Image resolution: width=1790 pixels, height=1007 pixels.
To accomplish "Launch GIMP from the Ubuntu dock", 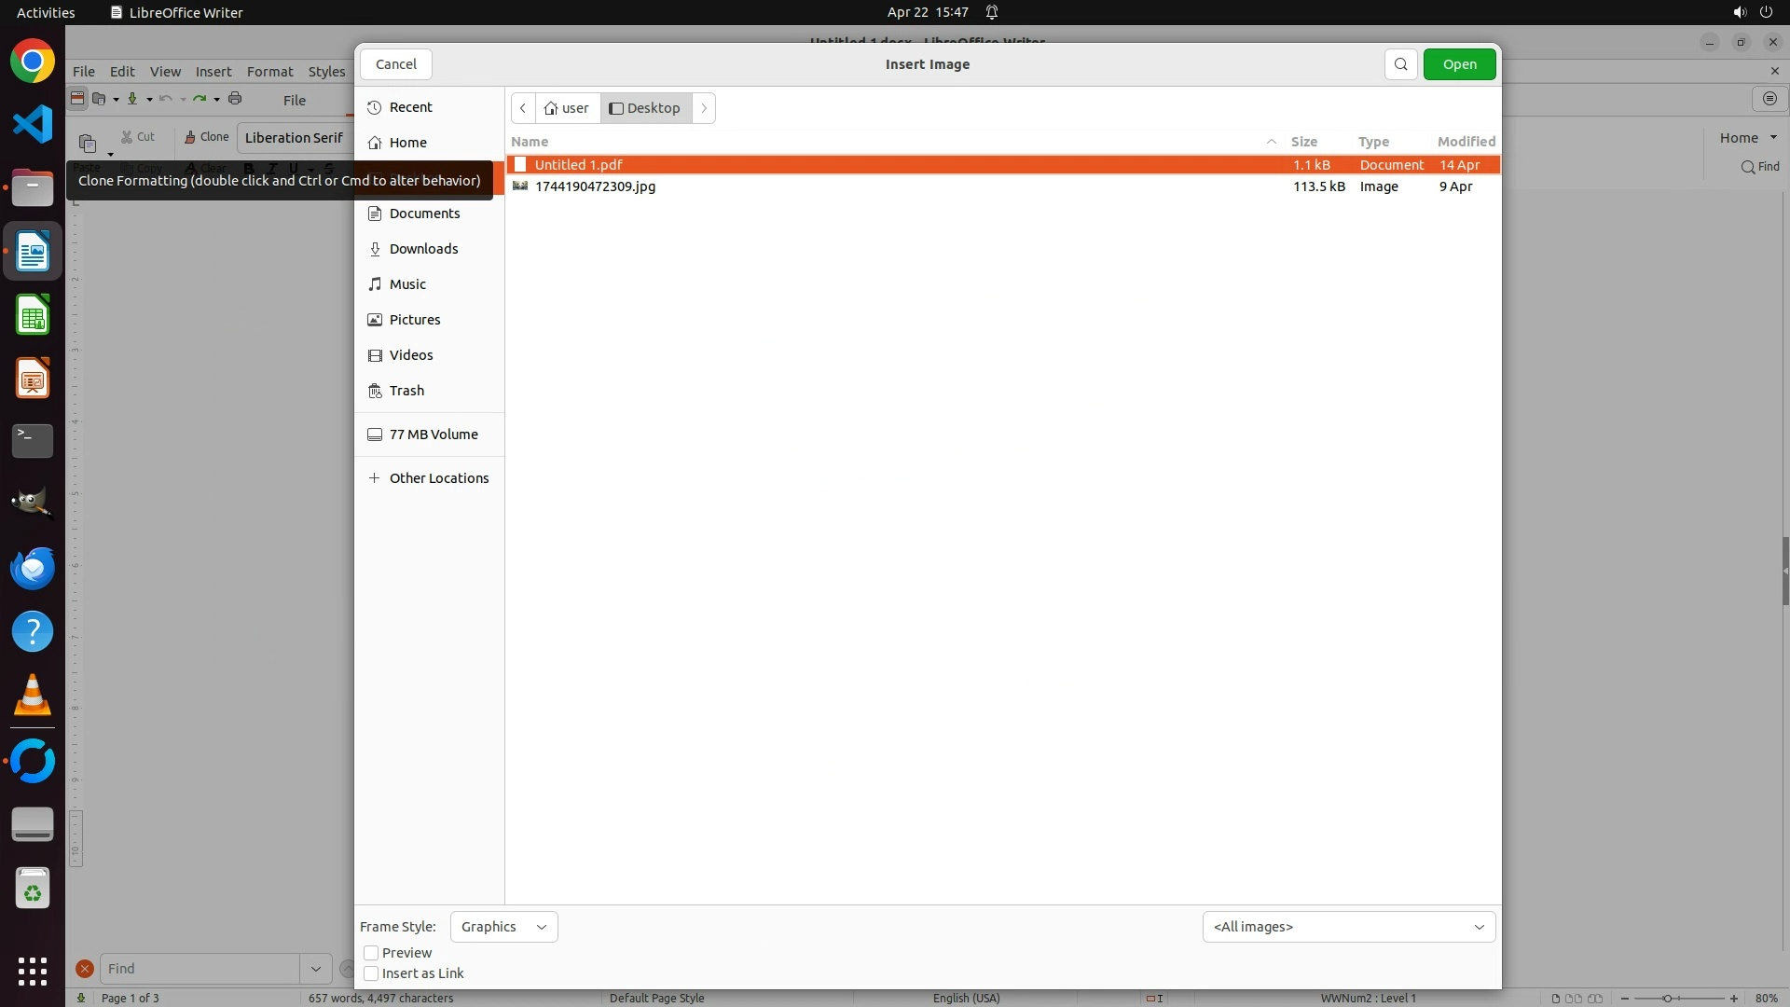I will 33,504.
